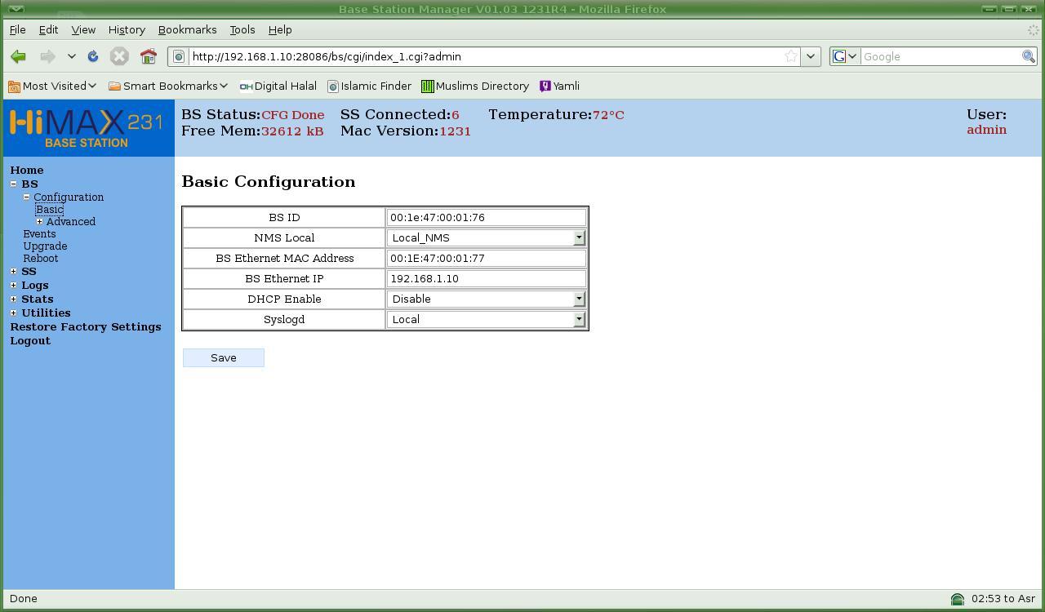
Task: Click the BS Ethernet IP field
Action: pos(486,278)
